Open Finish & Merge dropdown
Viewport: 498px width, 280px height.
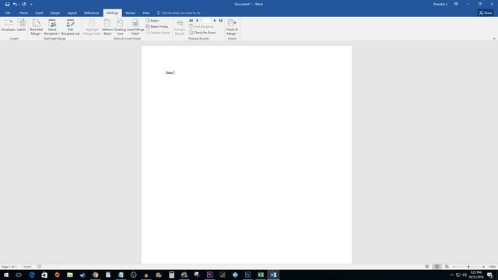tap(232, 27)
